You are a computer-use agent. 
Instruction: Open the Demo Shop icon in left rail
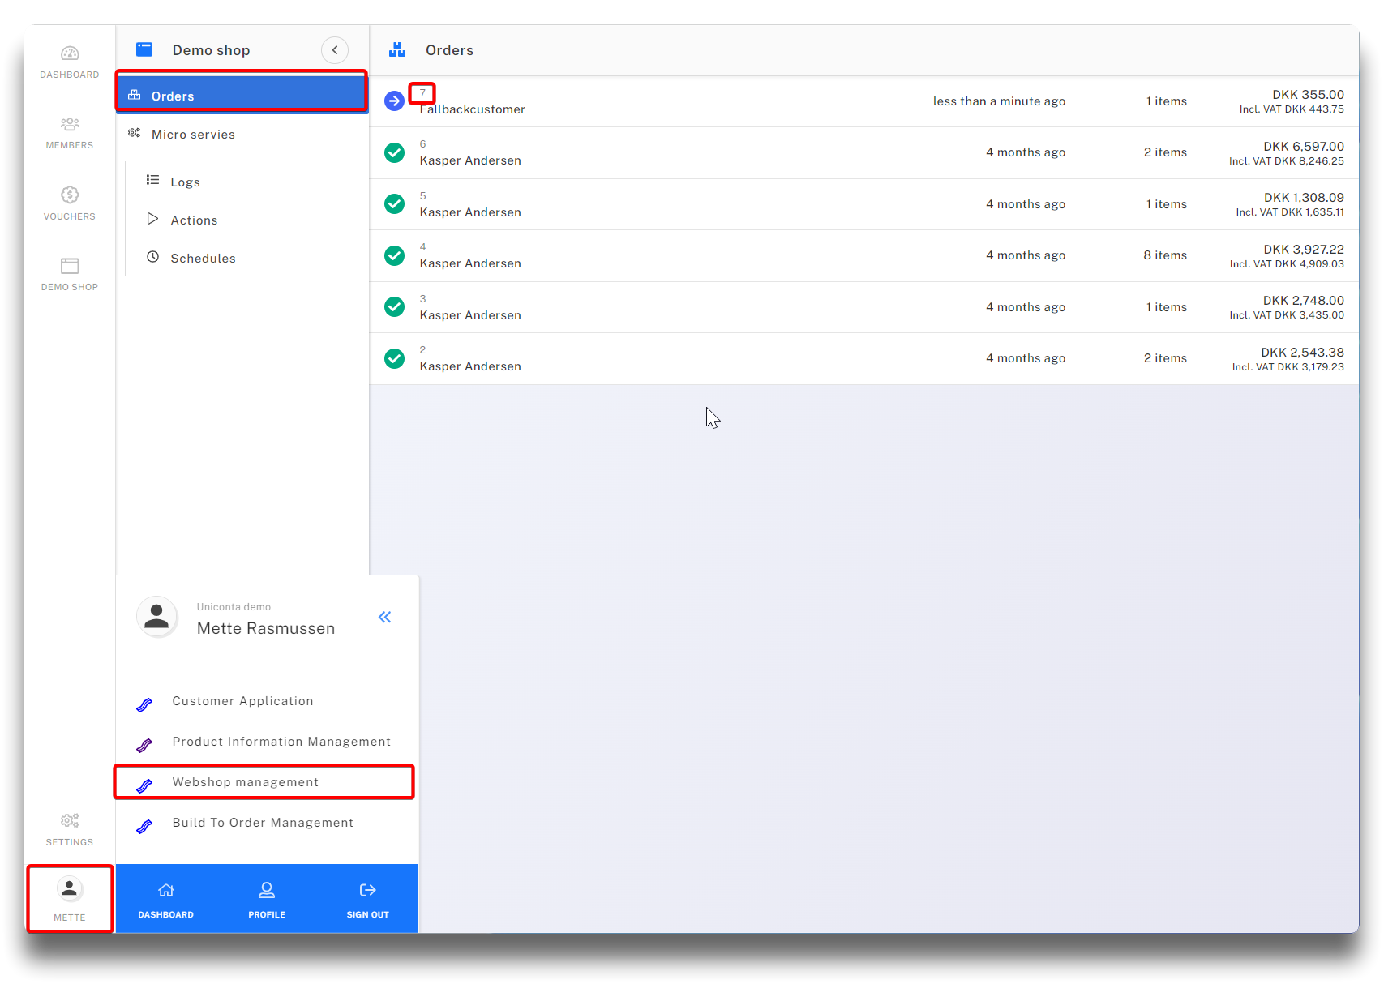click(70, 266)
